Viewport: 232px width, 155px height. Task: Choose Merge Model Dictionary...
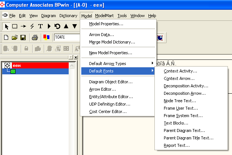[x=118, y=42]
